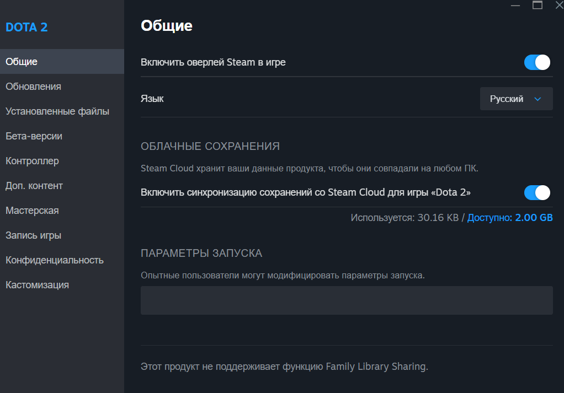Click the DOTA 2 title
Image resolution: width=564 pixels, height=393 pixels.
click(x=26, y=27)
